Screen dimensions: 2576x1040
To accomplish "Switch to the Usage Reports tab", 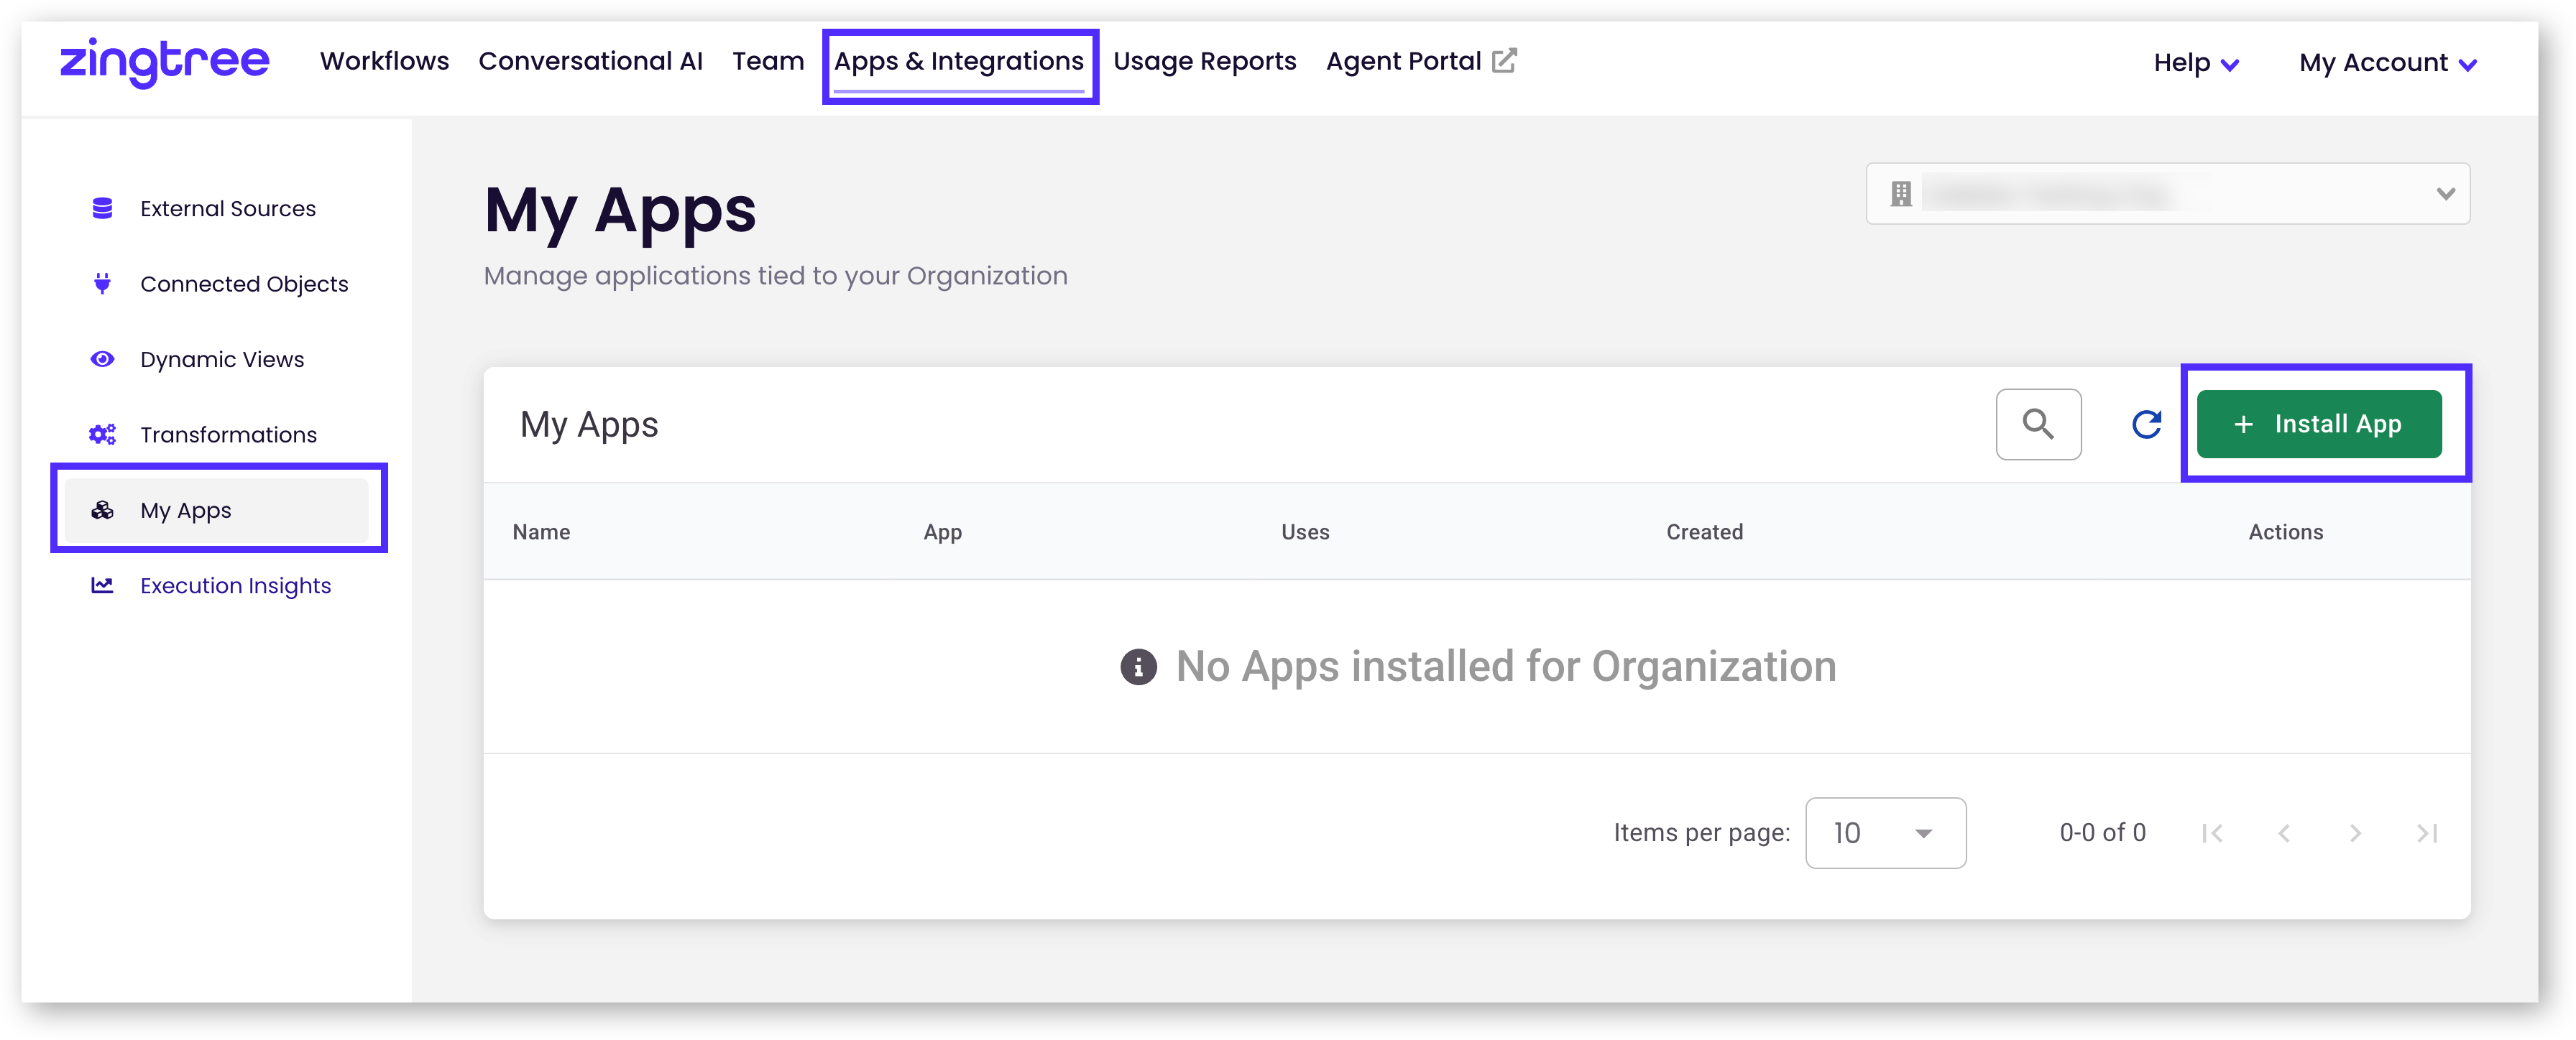I will pos(1204,61).
